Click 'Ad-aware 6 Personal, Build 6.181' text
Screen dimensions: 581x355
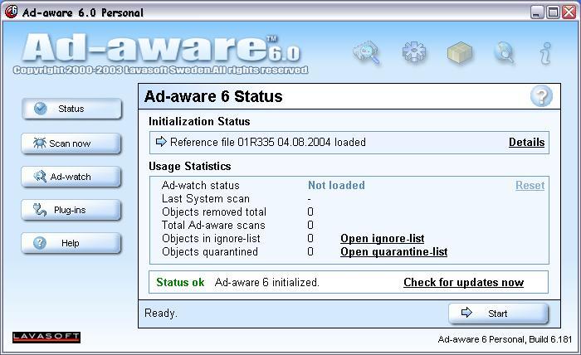[x=505, y=339]
